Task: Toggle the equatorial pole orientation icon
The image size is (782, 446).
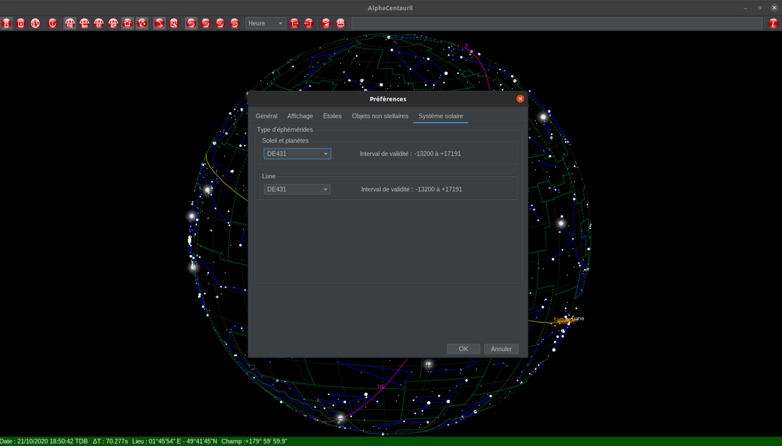Action: pyautogui.click(x=191, y=23)
